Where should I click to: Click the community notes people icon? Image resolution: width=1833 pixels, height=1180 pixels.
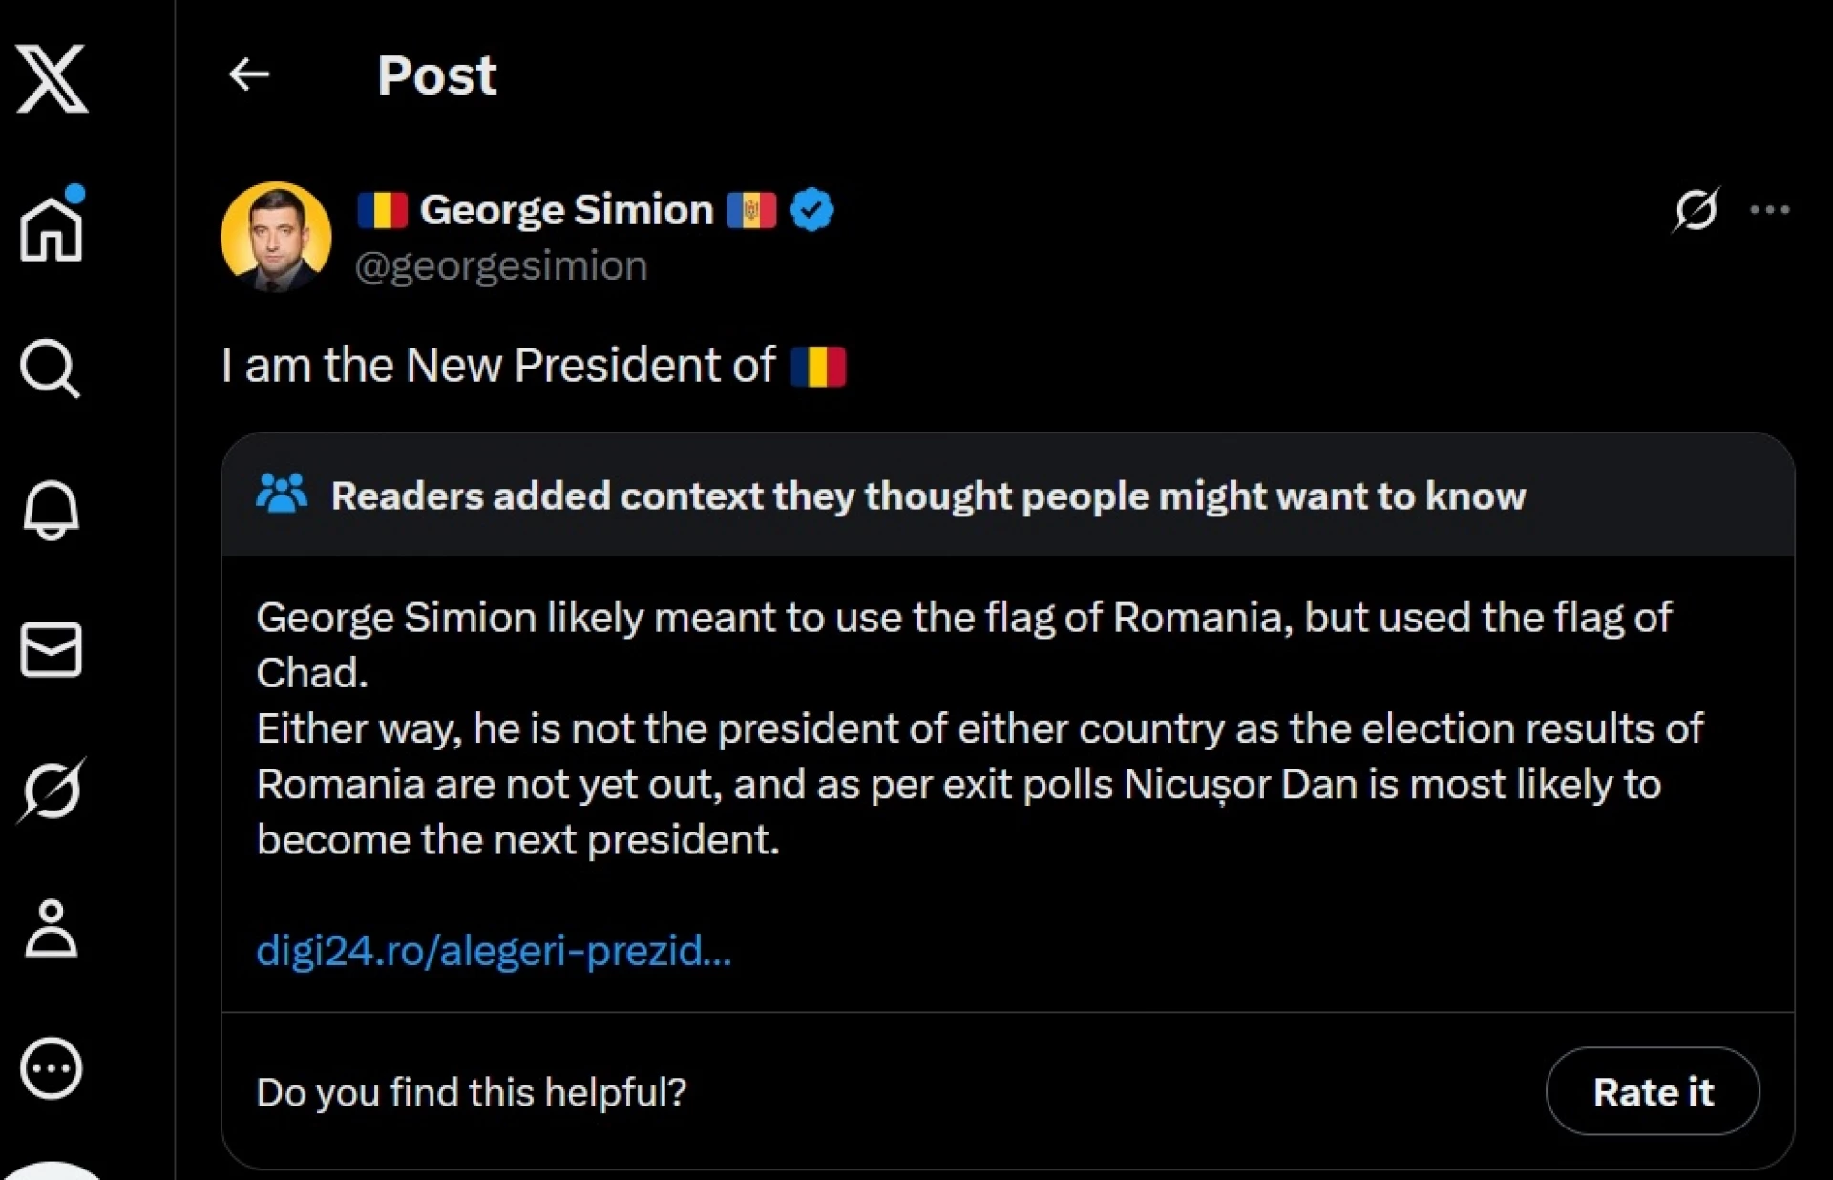click(282, 495)
